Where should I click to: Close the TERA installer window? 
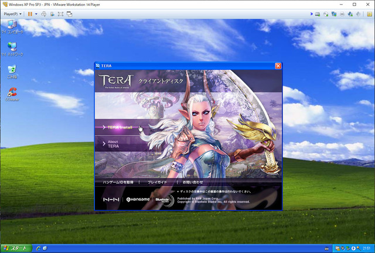pyautogui.click(x=278, y=66)
